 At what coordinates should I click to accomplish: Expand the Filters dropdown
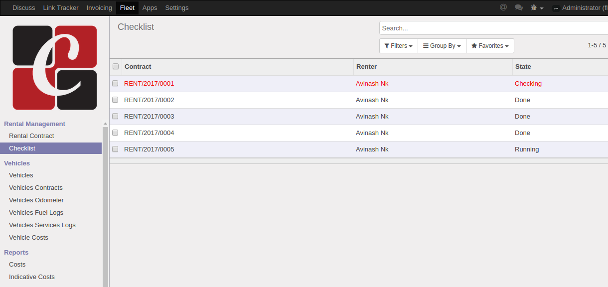pyautogui.click(x=398, y=46)
